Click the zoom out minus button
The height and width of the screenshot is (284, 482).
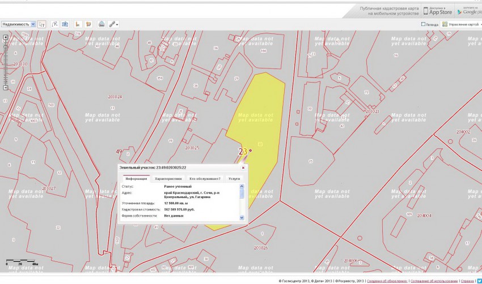[6, 88]
